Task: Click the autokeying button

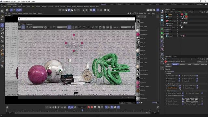Action: click(92, 107)
